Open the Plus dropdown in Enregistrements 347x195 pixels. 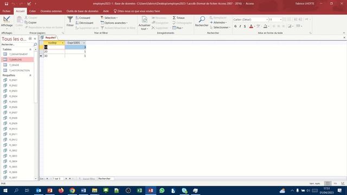178,28
